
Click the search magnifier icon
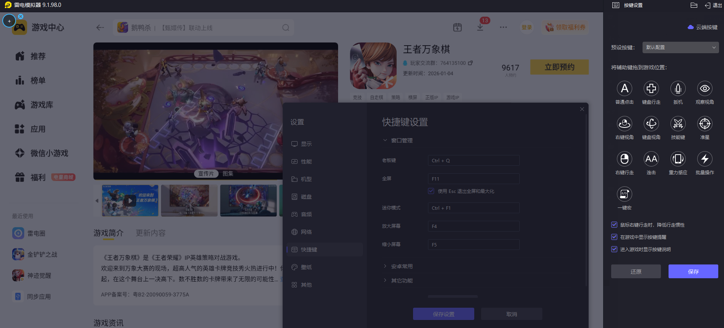click(x=286, y=28)
